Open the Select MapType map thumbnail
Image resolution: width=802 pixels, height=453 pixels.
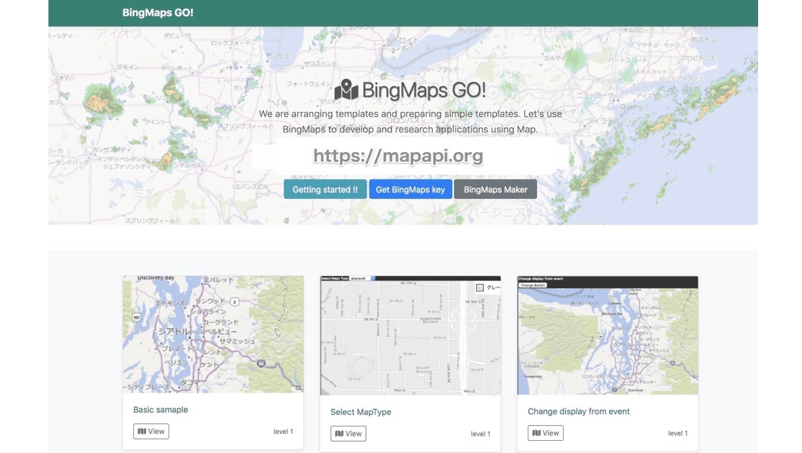[410, 336]
